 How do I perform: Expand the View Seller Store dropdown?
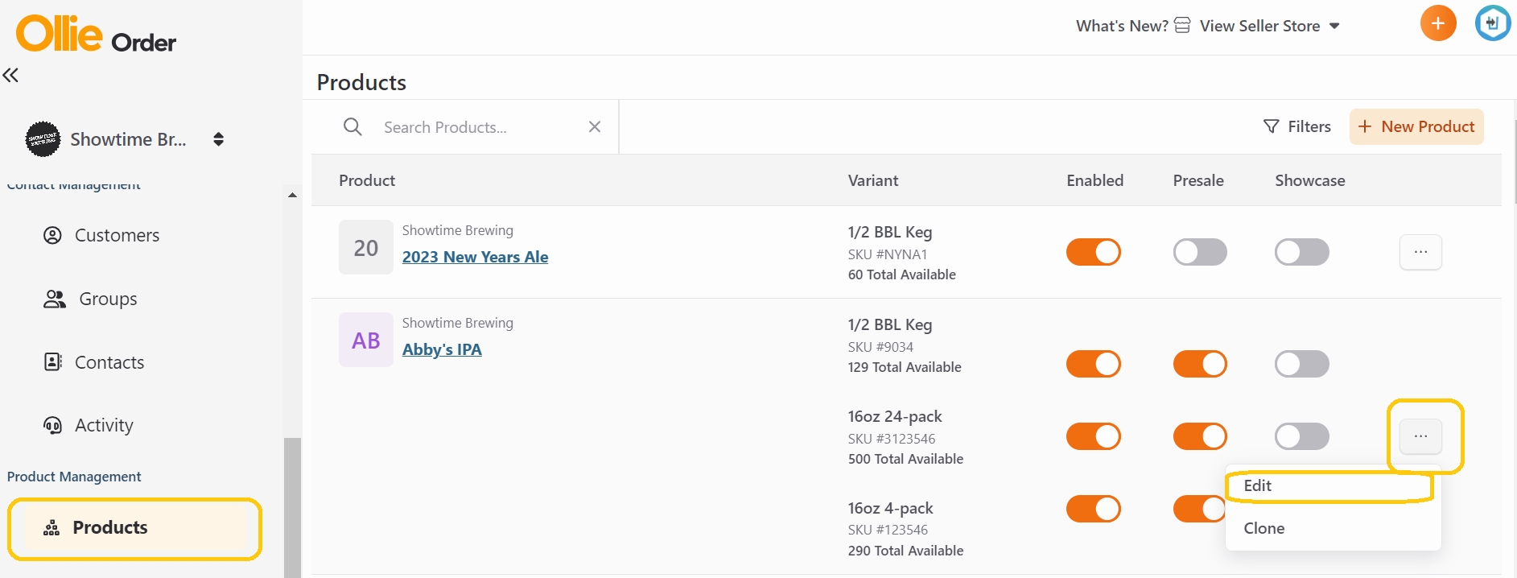coord(1269,26)
